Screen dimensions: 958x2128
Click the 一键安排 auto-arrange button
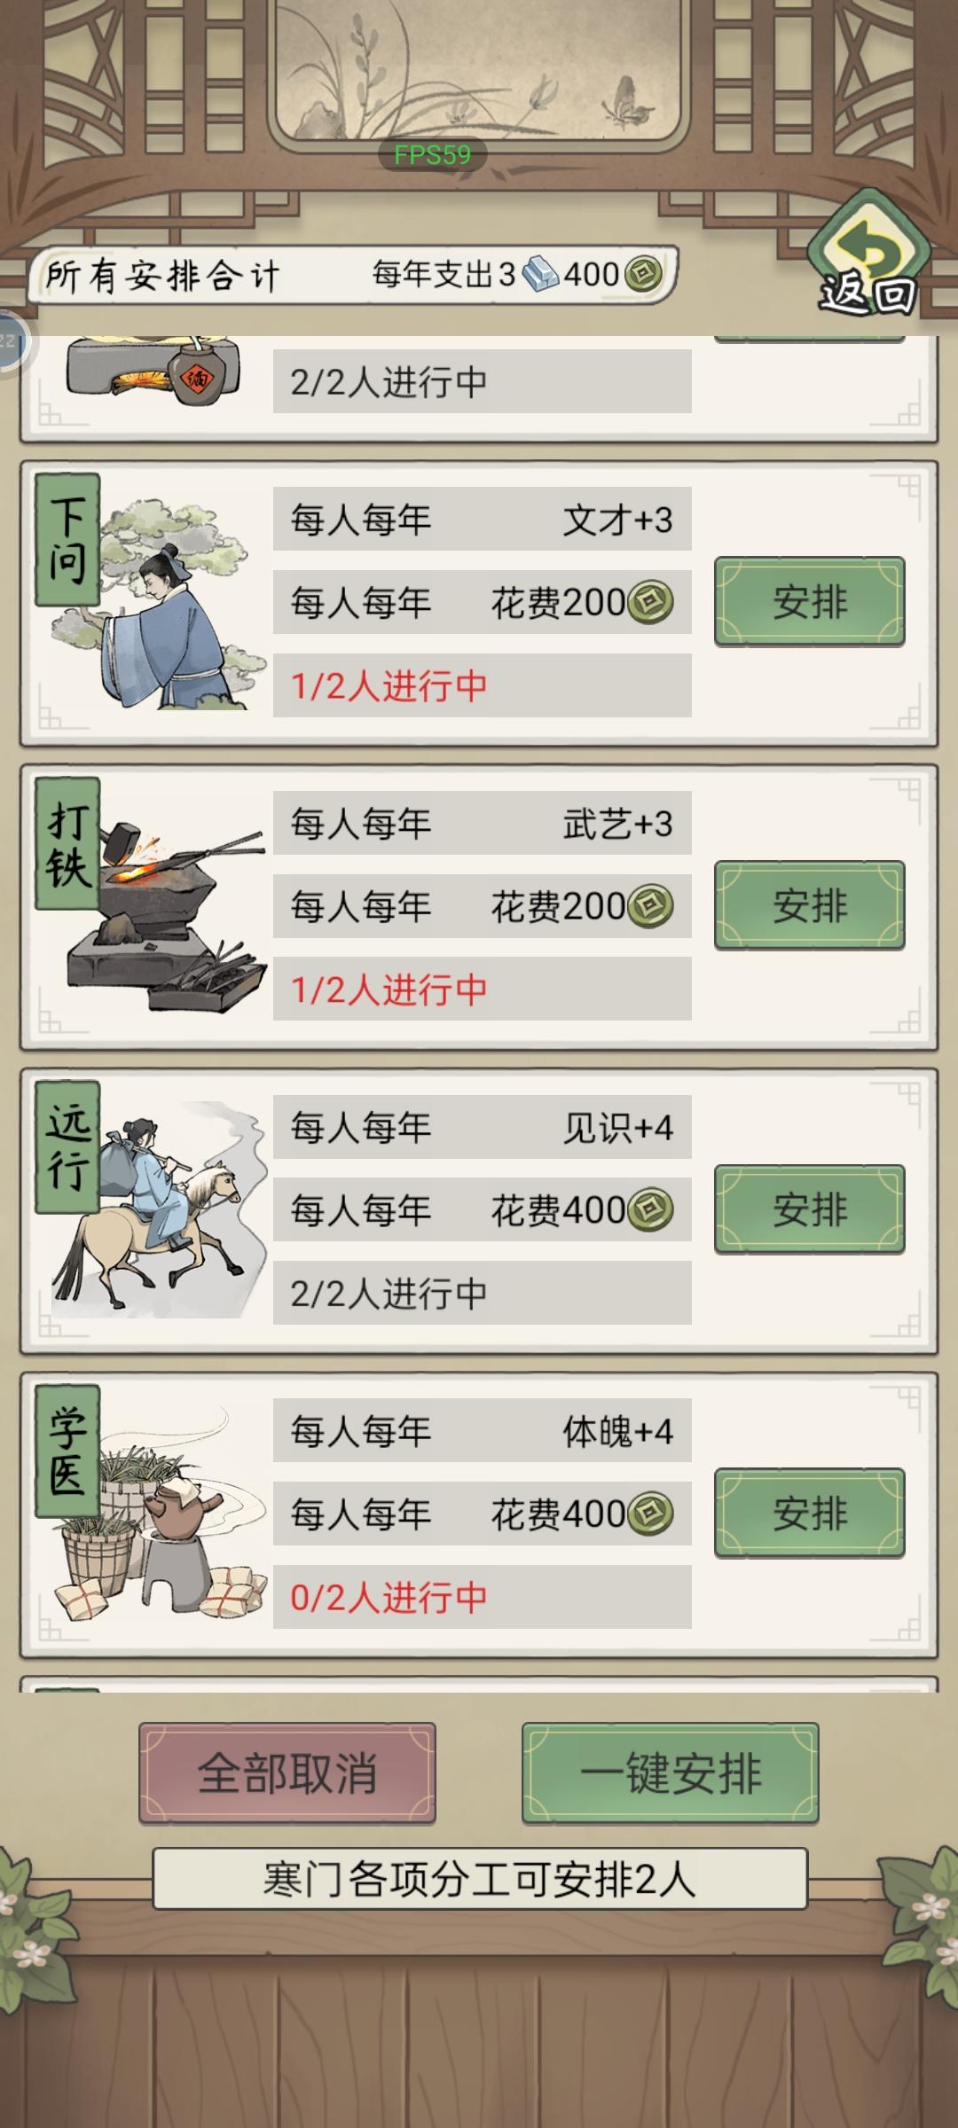(671, 1773)
